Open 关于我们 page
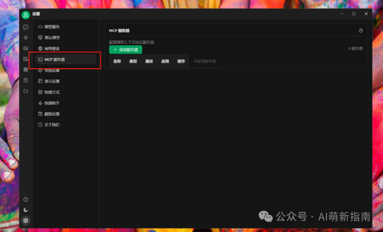The width and height of the screenshot is (383, 232). pos(51,124)
